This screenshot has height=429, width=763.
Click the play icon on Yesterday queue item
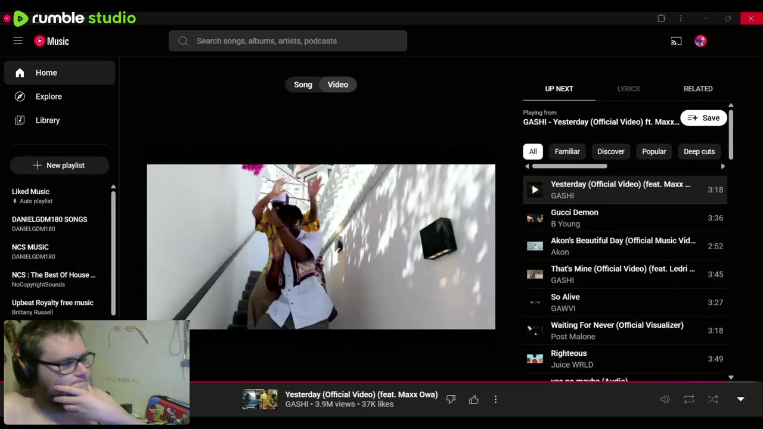(x=535, y=190)
